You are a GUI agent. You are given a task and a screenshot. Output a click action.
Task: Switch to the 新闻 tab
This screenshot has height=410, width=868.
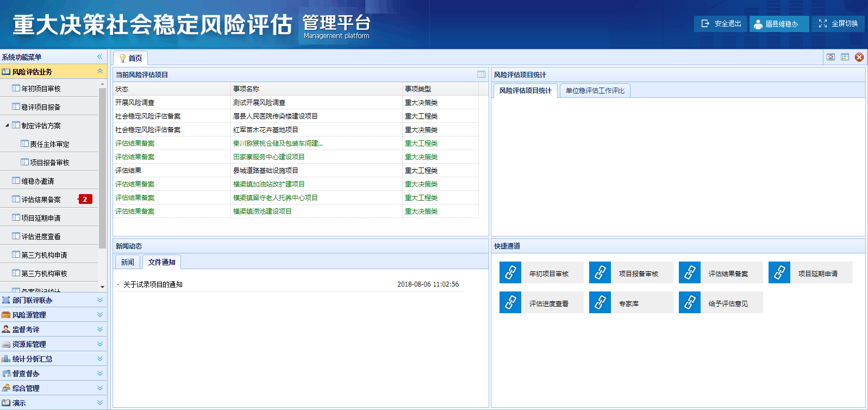(128, 262)
